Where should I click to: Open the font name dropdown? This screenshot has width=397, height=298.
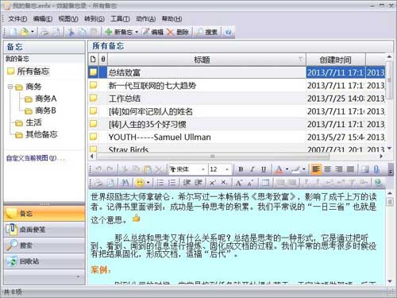203,169
